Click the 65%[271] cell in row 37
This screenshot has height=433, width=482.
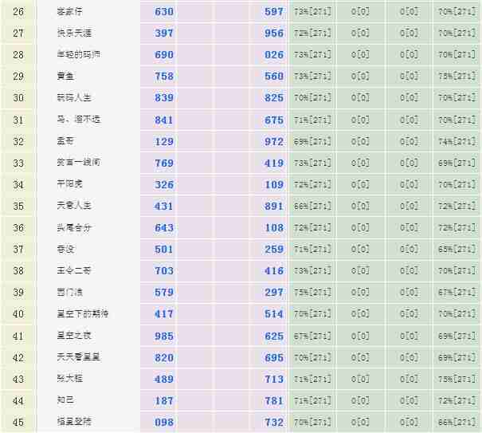pyautogui.click(x=456, y=250)
